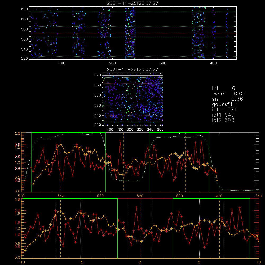Click x-axis label 520 on profile plot

(21, 196)
